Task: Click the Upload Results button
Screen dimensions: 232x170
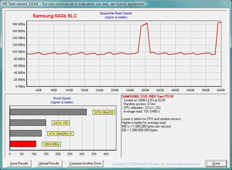Action: pyautogui.click(x=49, y=163)
